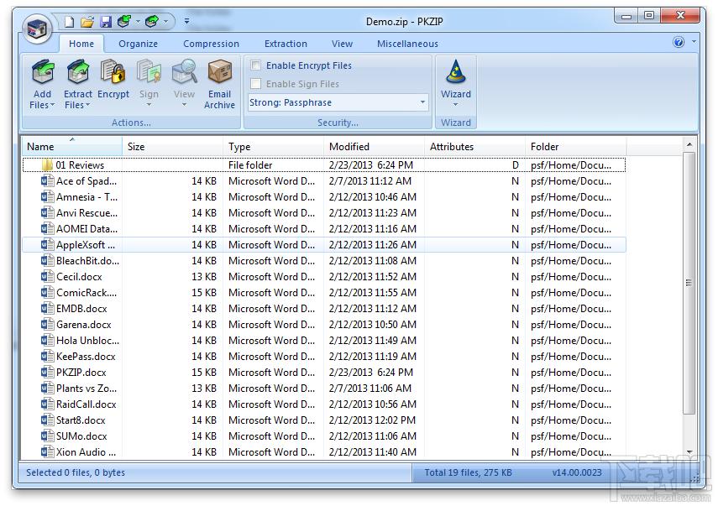718x506 pixels.
Task: Expand the Extract Files dropdown arrow
Action: [87, 105]
